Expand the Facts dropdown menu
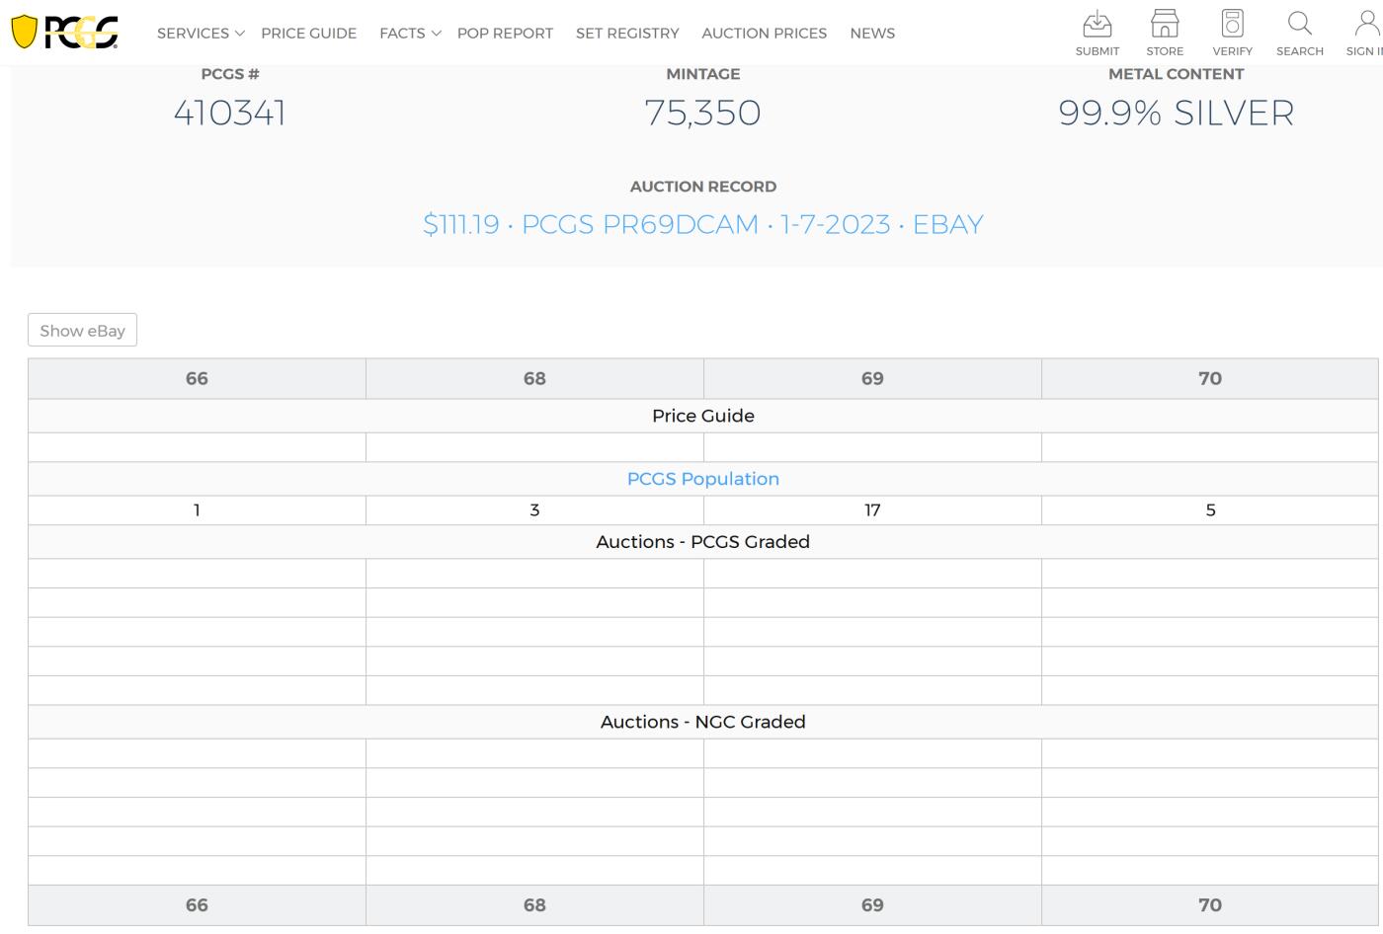Image resolution: width=1383 pixels, height=934 pixels. [409, 34]
